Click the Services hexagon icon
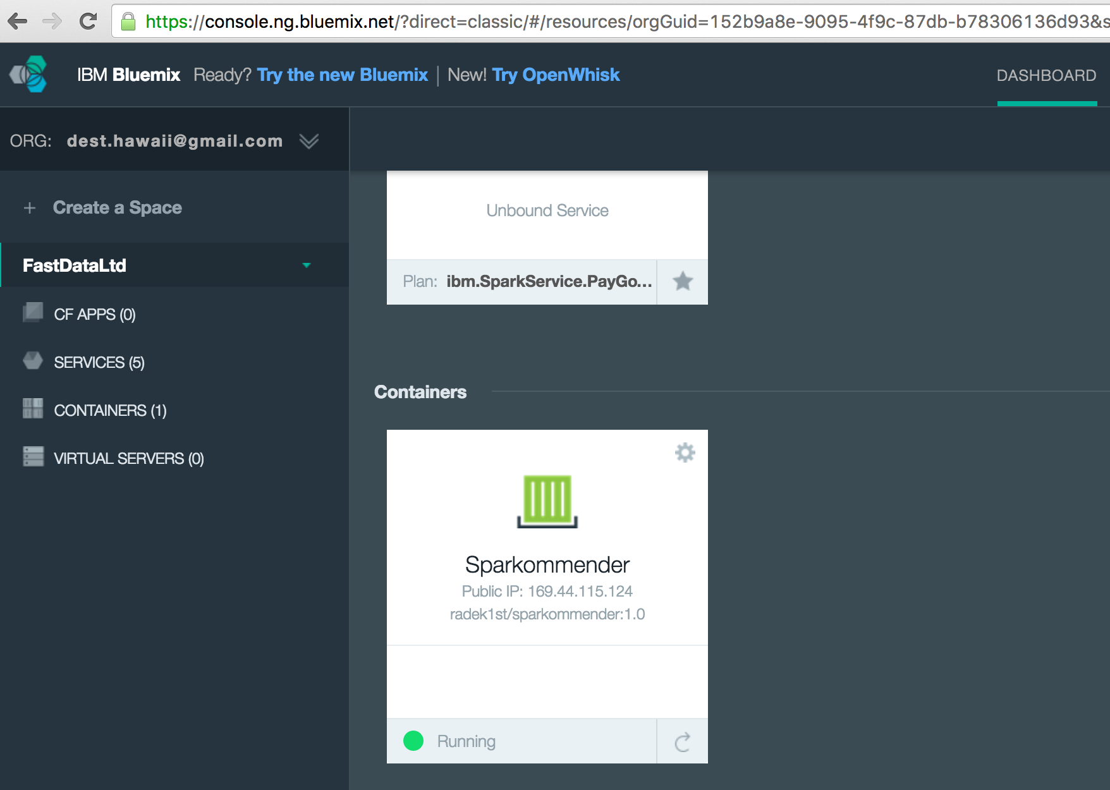Screen dimensions: 1110x790 (33, 361)
